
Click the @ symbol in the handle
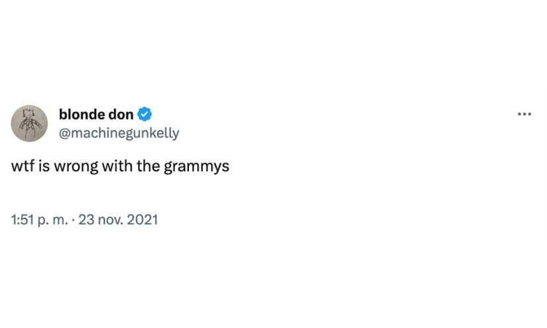[64, 133]
